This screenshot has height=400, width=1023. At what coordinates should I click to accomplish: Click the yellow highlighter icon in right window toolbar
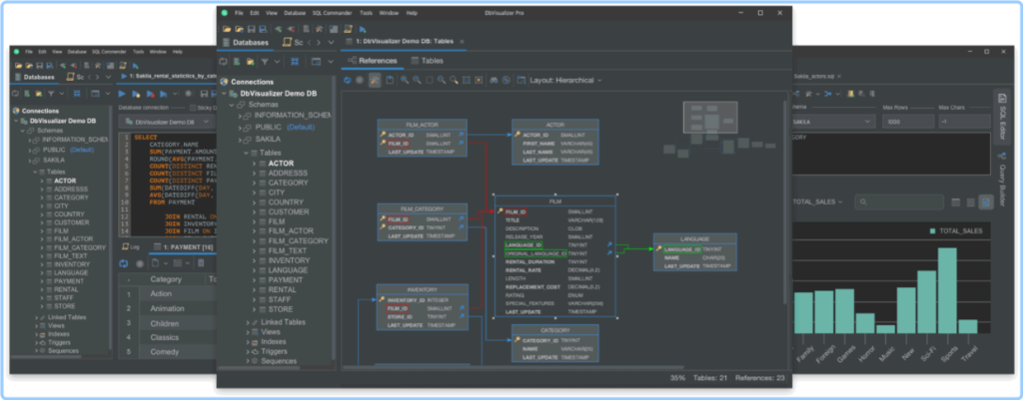point(851,94)
